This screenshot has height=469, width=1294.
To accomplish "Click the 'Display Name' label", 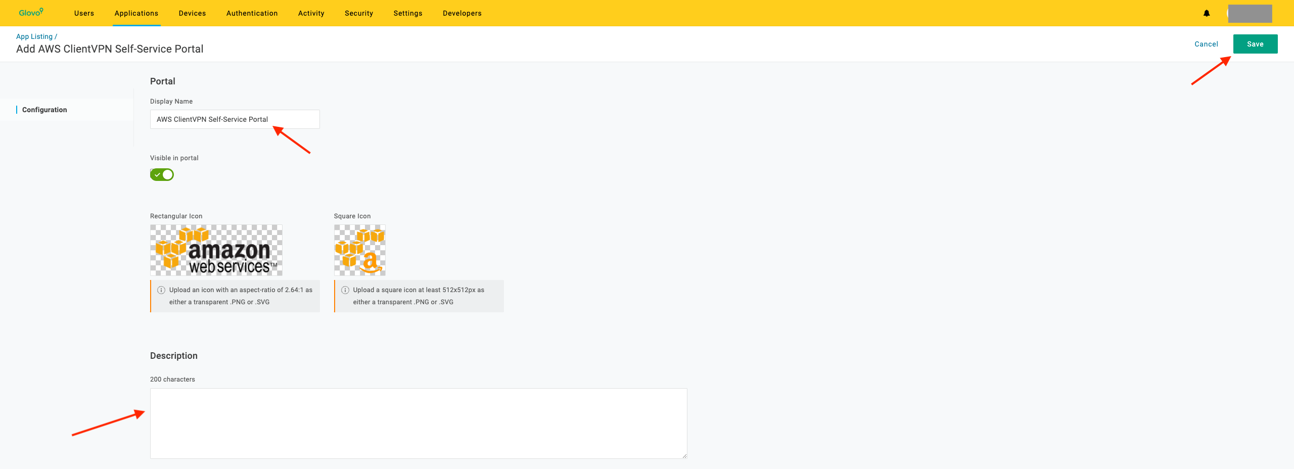I will click(171, 102).
